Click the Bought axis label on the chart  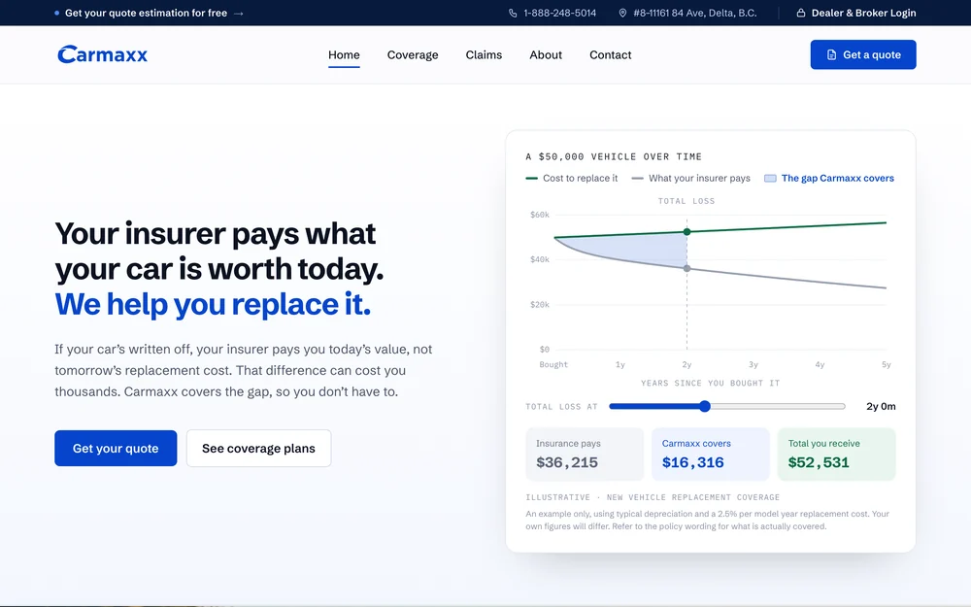pos(553,365)
